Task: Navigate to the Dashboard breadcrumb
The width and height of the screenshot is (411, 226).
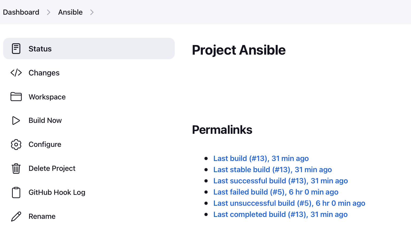Action: [x=21, y=12]
